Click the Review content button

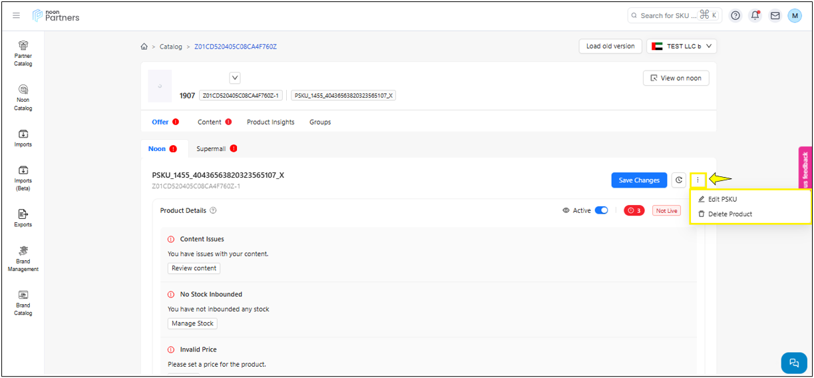pyautogui.click(x=194, y=268)
